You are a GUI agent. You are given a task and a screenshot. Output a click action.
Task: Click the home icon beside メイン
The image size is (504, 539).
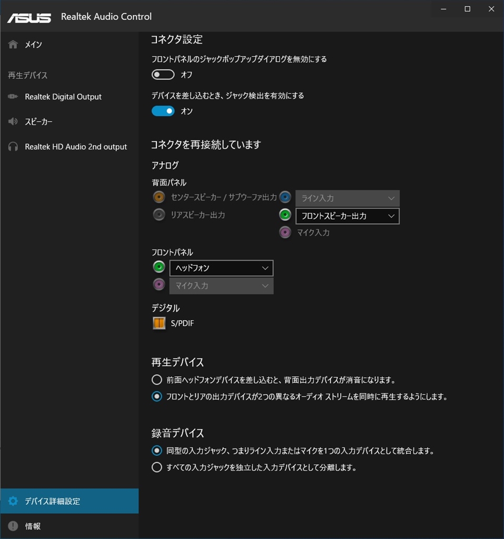tap(13, 44)
